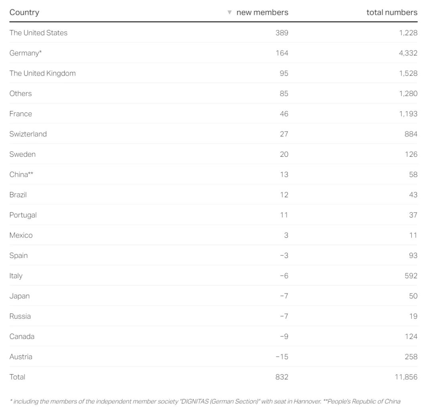This screenshot has width=433, height=407.
Task: Select The United States row label
Action: 38,33
